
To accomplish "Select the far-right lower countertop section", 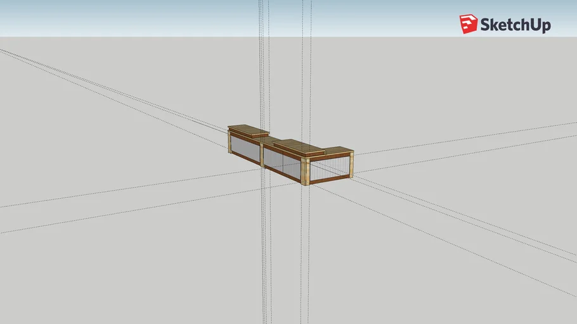I will pos(338,151).
